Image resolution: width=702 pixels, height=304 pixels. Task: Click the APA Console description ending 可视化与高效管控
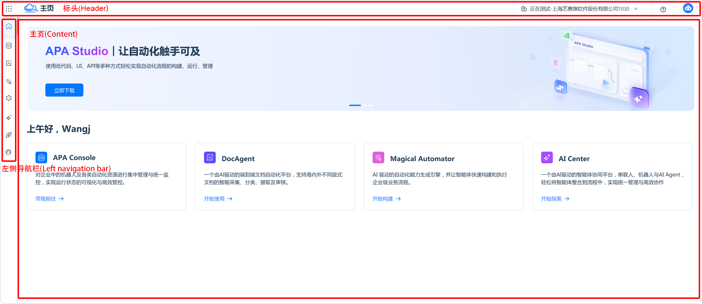[102, 179]
